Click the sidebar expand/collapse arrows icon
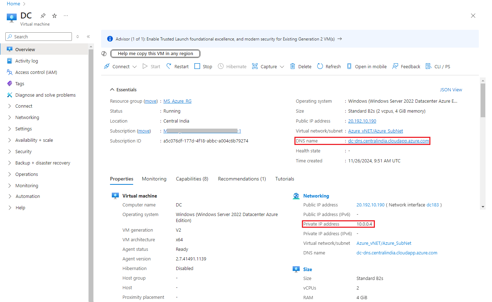Viewport: 492px width, 302px height. pyautogui.click(x=78, y=37)
